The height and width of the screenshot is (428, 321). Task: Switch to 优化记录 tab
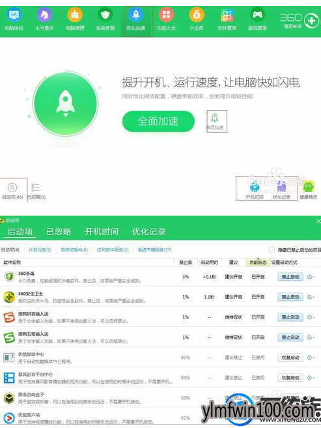click(148, 232)
